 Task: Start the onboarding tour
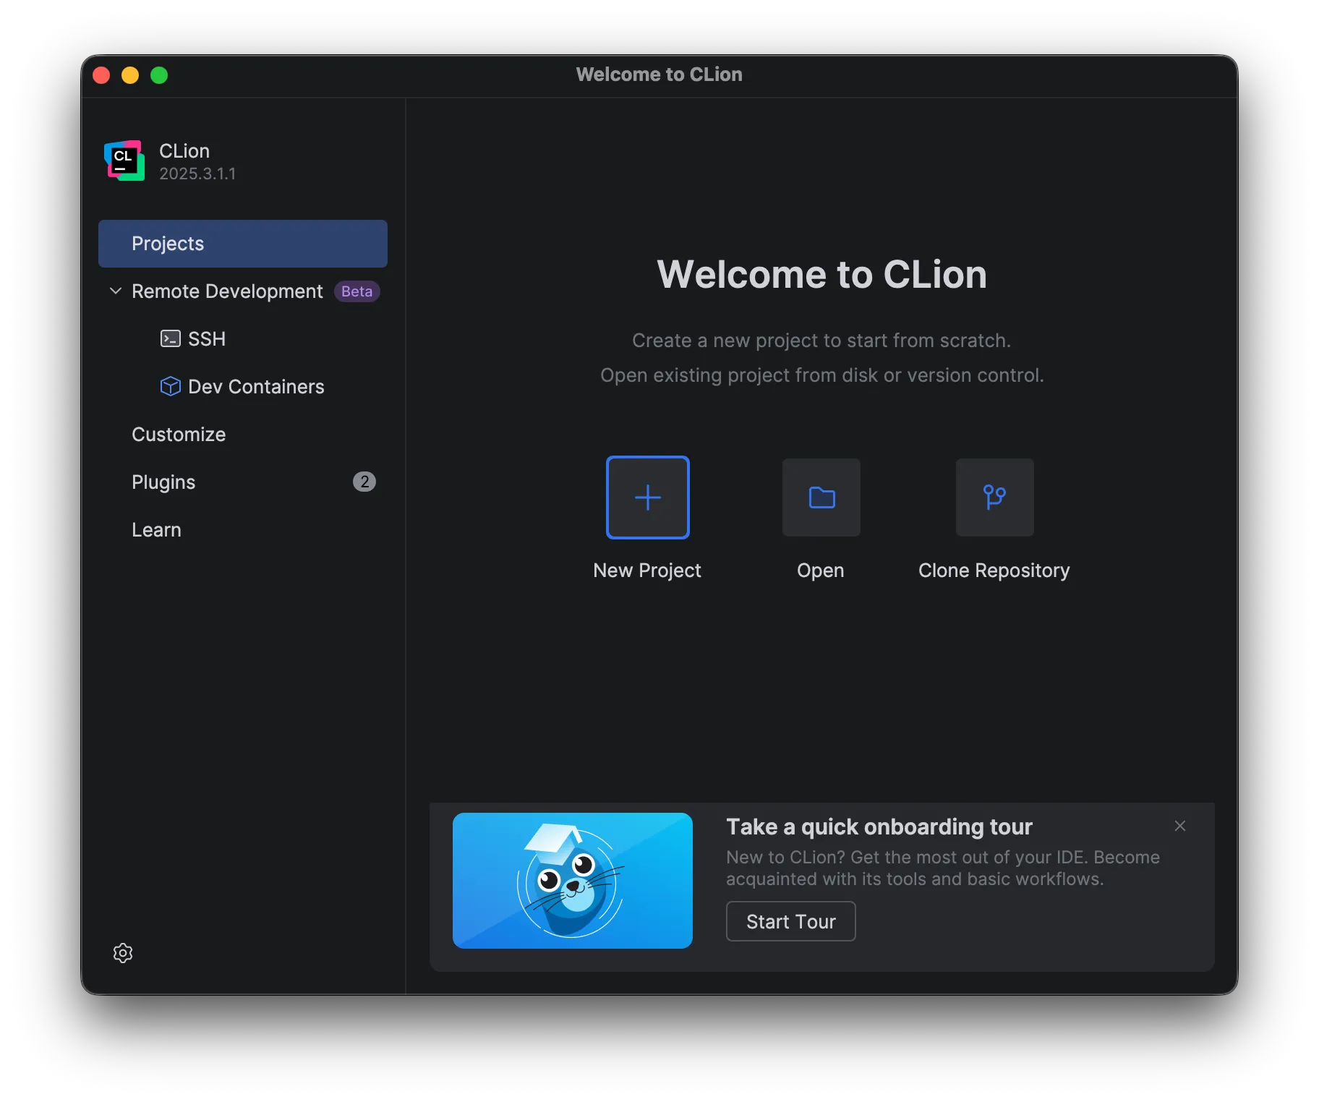(790, 921)
